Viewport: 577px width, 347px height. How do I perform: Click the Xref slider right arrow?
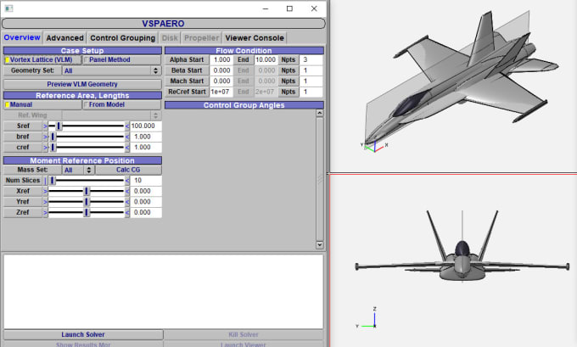click(x=127, y=191)
